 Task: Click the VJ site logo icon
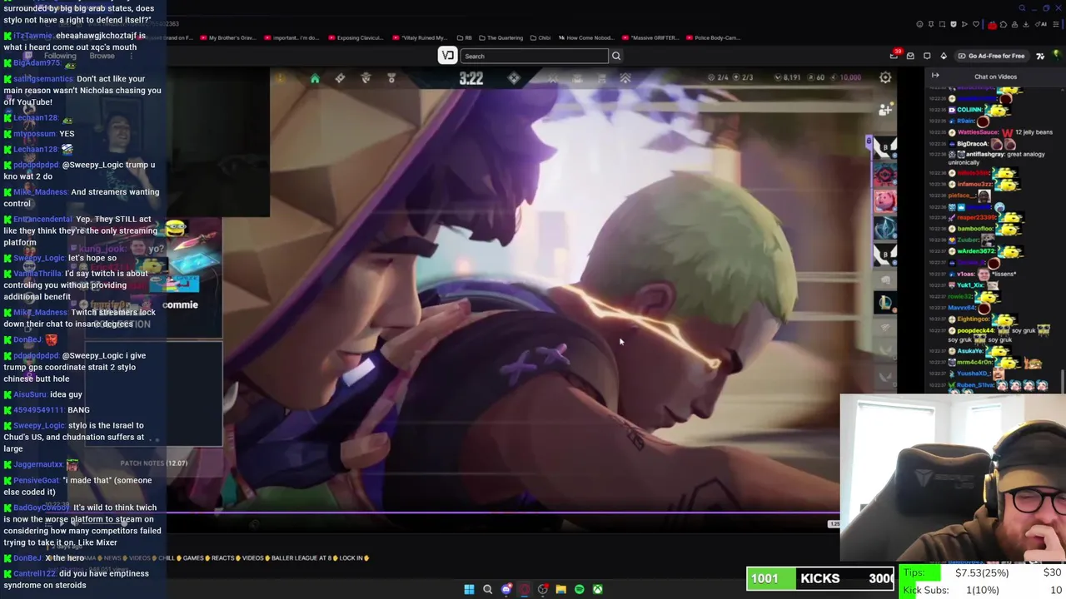447,56
